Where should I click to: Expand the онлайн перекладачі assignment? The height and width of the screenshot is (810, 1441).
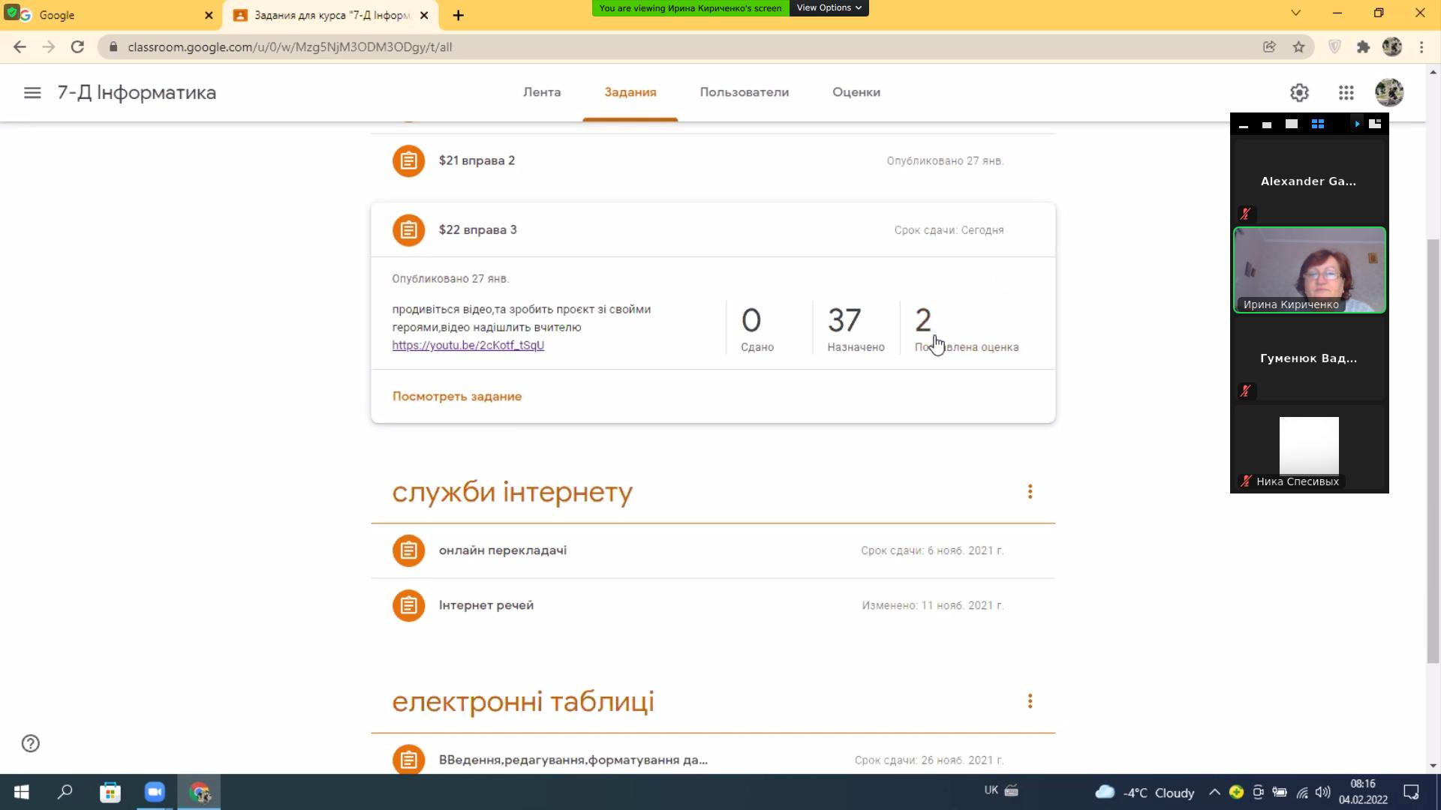[503, 550]
